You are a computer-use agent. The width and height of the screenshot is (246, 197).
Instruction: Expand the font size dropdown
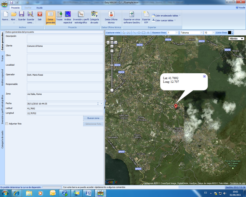click(x=213, y=33)
